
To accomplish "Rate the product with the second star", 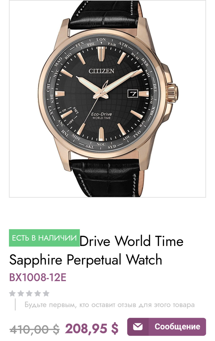I will 21,293.
